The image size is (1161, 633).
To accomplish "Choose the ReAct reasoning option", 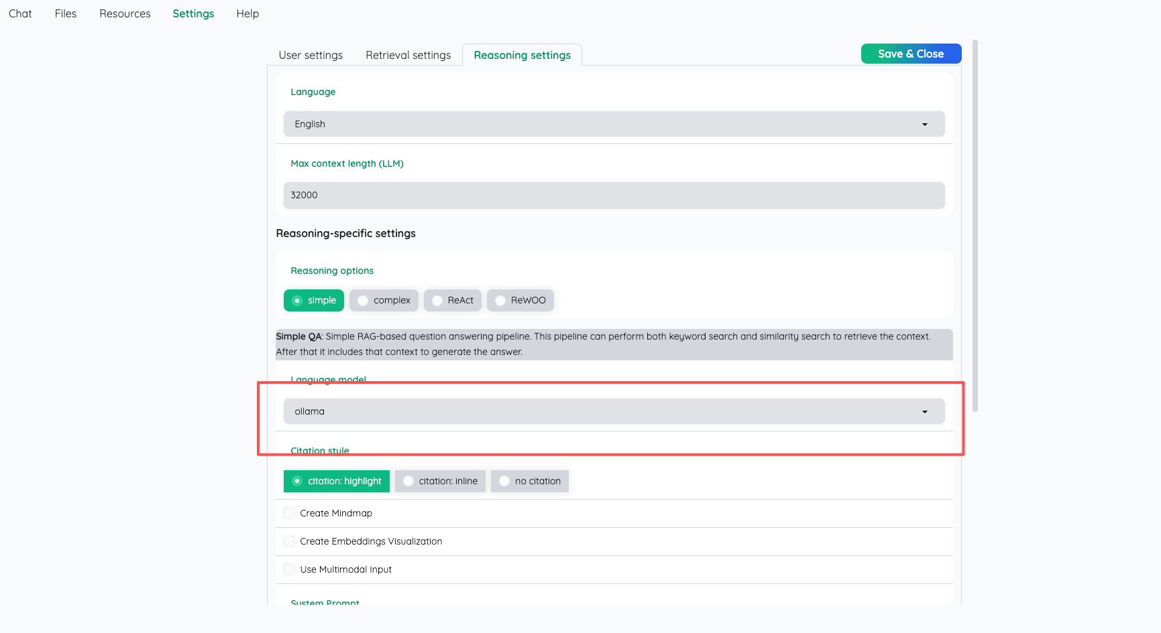I will [x=453, y=301].
